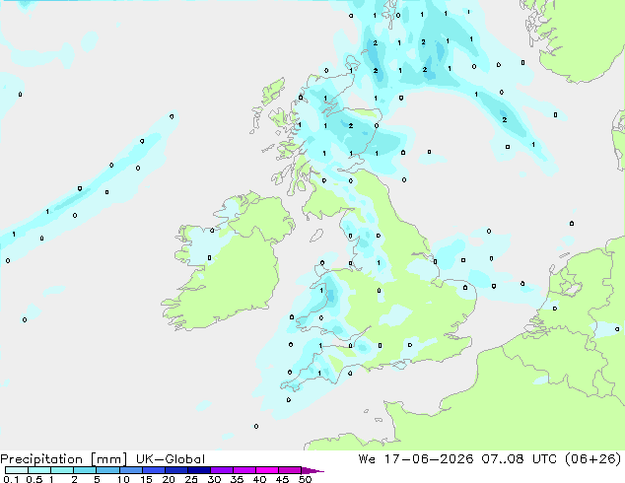Screen dimensions: 625x483
Task: Select the legend swatch between 2 and 5
Action: click(85, 470)
